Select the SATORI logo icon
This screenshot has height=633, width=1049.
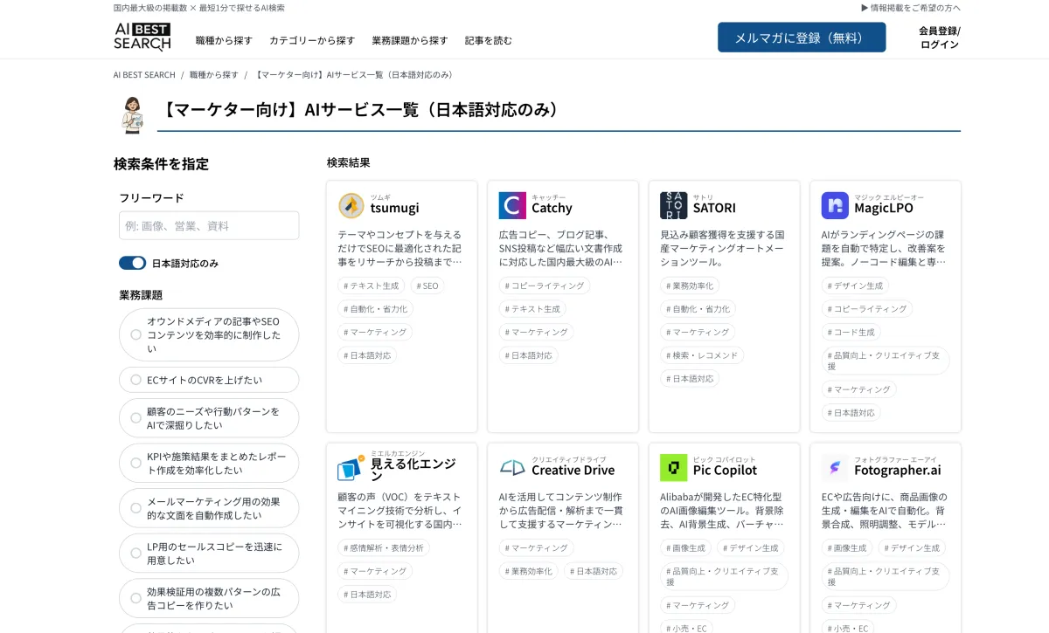673,206
